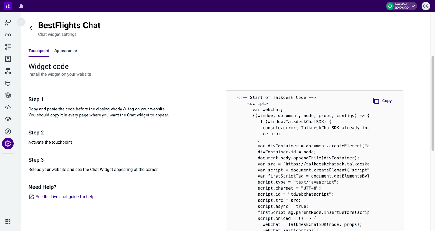Click the page vertical scrollbar
The width and height of the screenshot is (435, 231).
(x=433, y=103)
